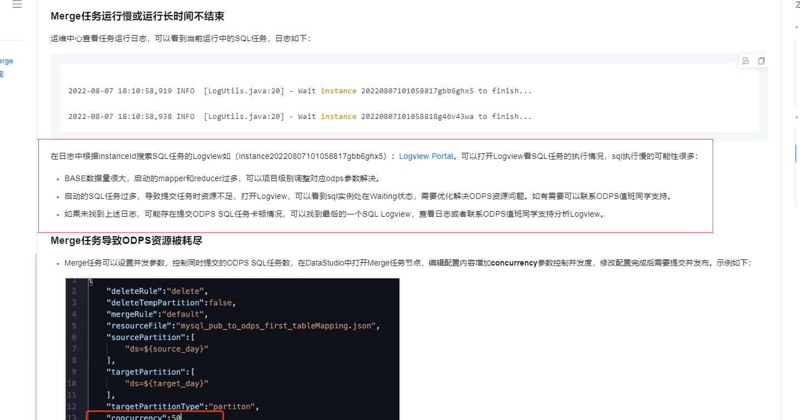Open the JSON config screenshot image
Screen dimensions: 800x420
pos(233,349)
